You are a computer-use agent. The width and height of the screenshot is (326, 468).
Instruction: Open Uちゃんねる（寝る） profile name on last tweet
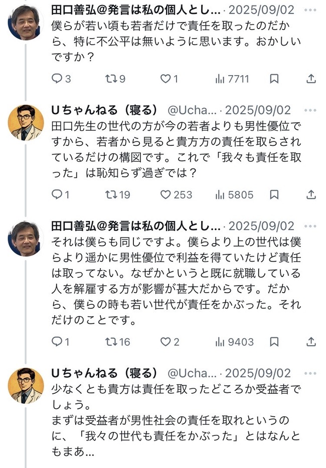pyautogui.click(x=105, y=373)
